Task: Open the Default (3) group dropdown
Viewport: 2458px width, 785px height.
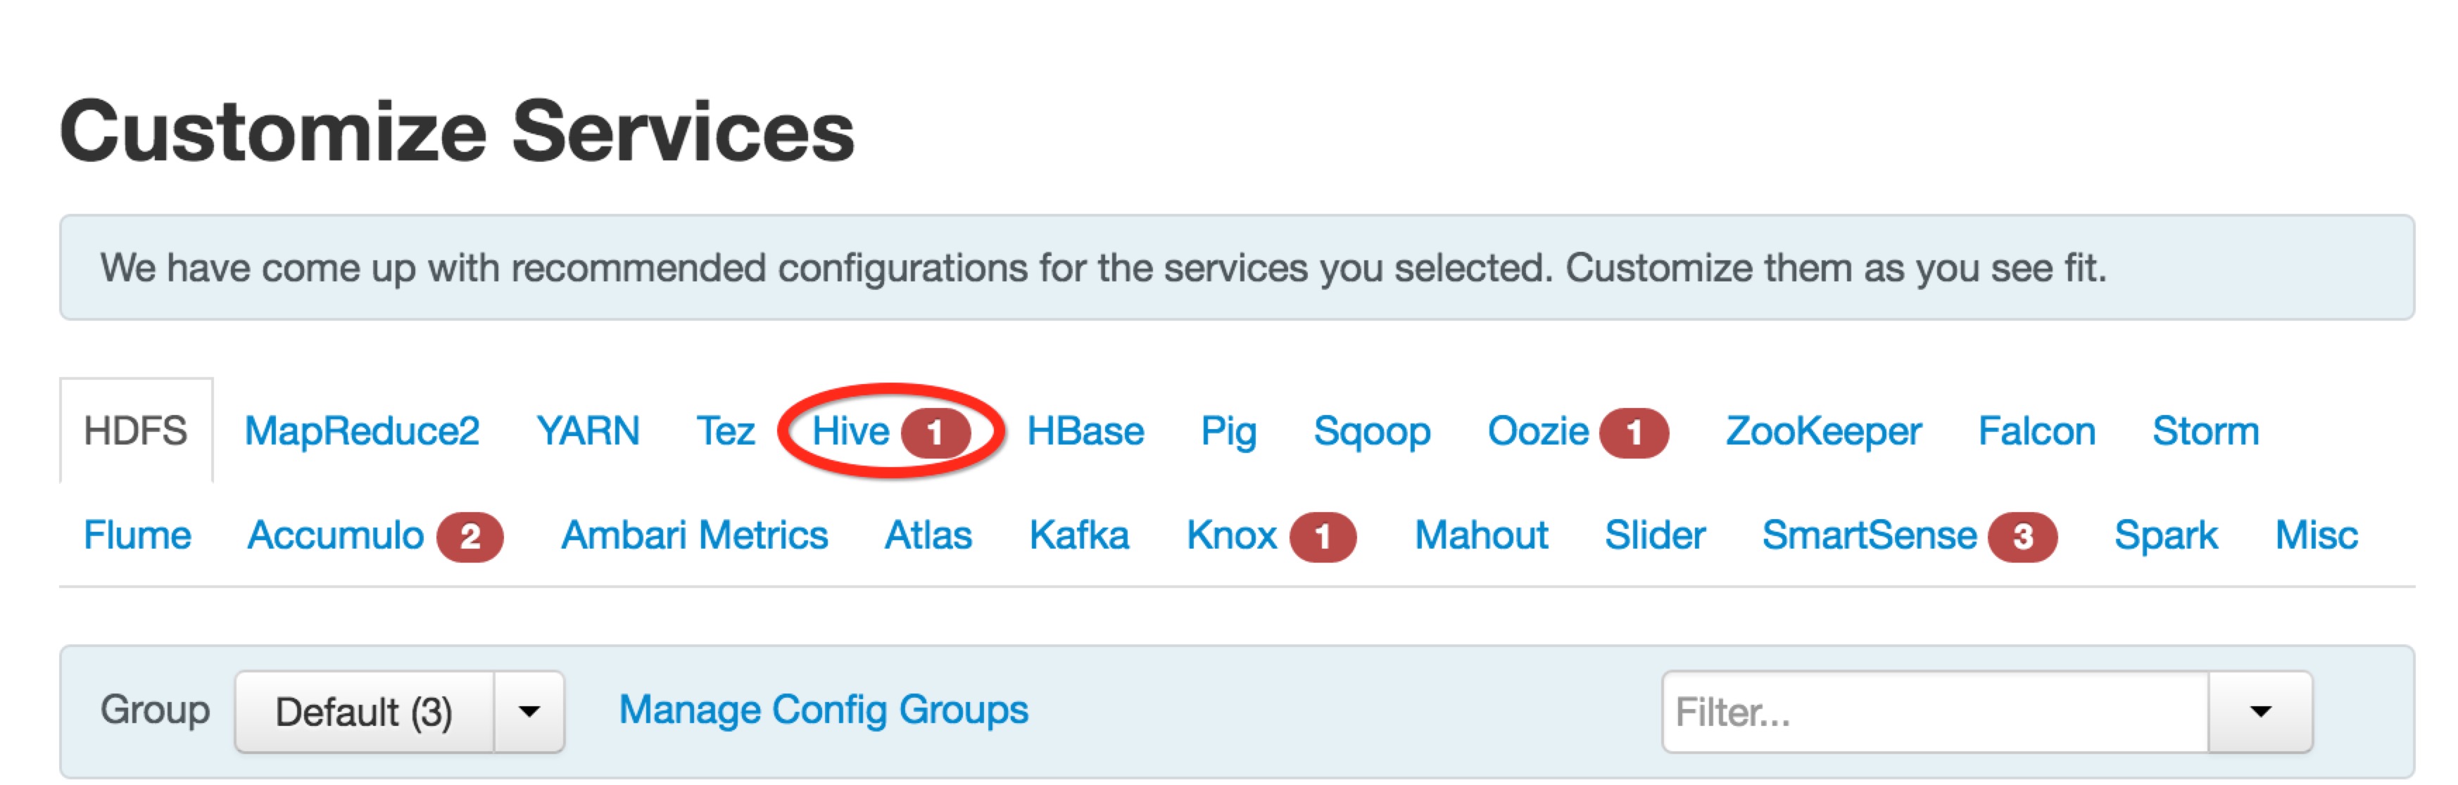Action: 365,712
